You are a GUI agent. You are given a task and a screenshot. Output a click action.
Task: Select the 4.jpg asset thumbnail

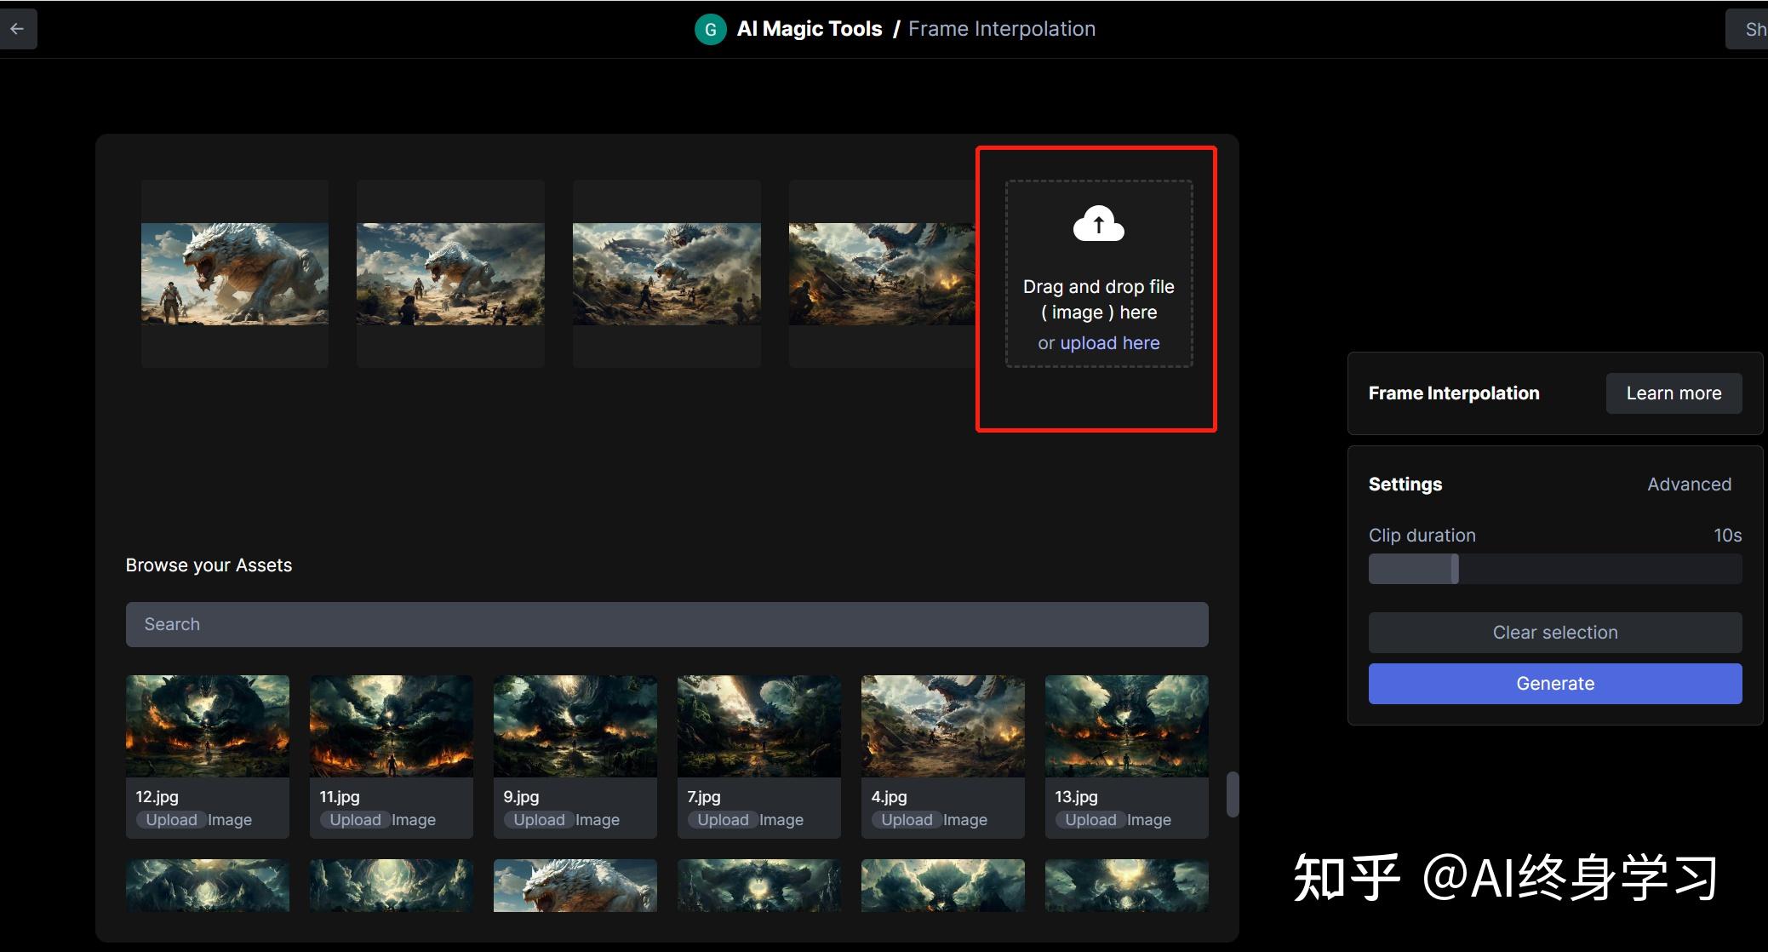(943, 726)
